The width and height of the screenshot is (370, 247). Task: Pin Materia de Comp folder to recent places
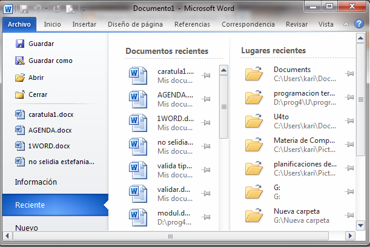coord(349,144)
